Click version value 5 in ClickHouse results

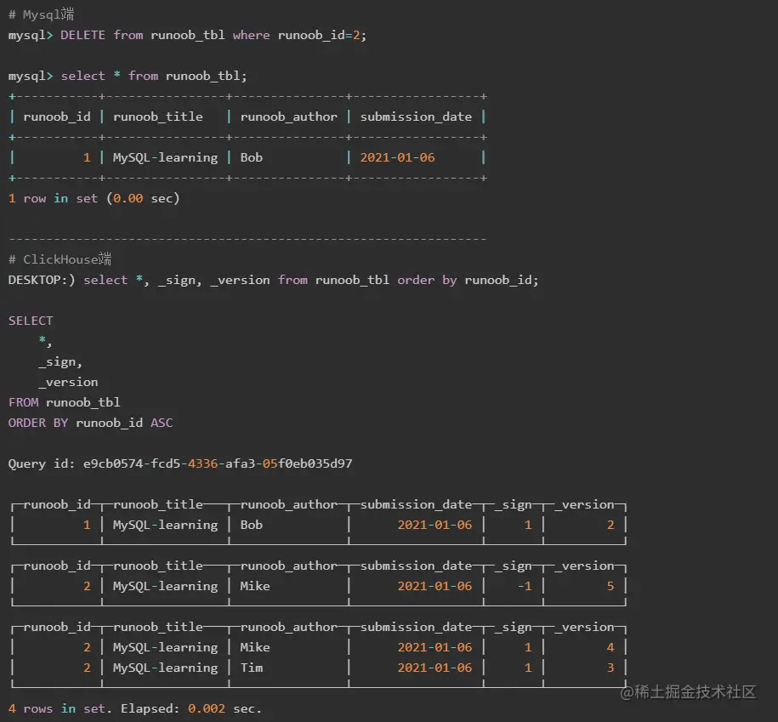coord(610,586)
